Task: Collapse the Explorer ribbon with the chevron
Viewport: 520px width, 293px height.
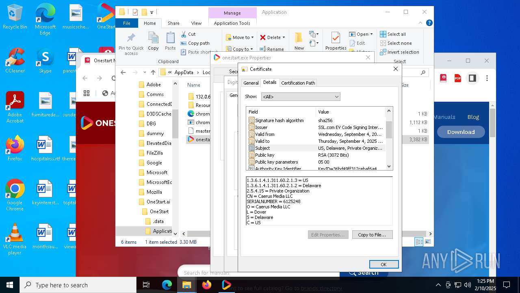Action: [420, 23]
